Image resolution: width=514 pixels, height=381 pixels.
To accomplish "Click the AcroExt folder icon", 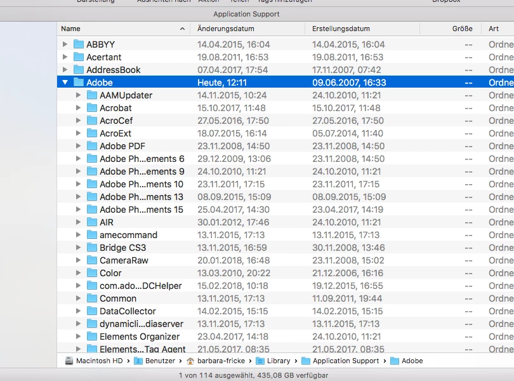I will click(x=92, y=133).
